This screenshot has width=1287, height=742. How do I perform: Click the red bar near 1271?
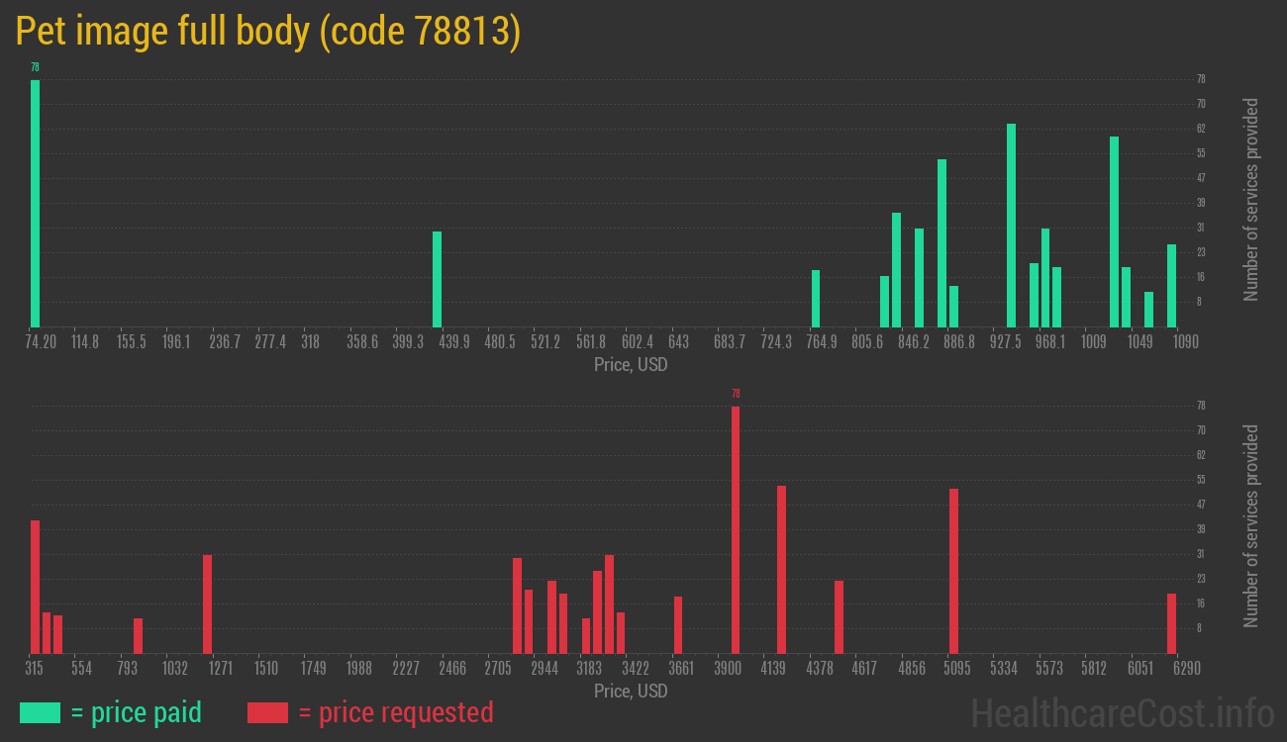tap(207, 603)
